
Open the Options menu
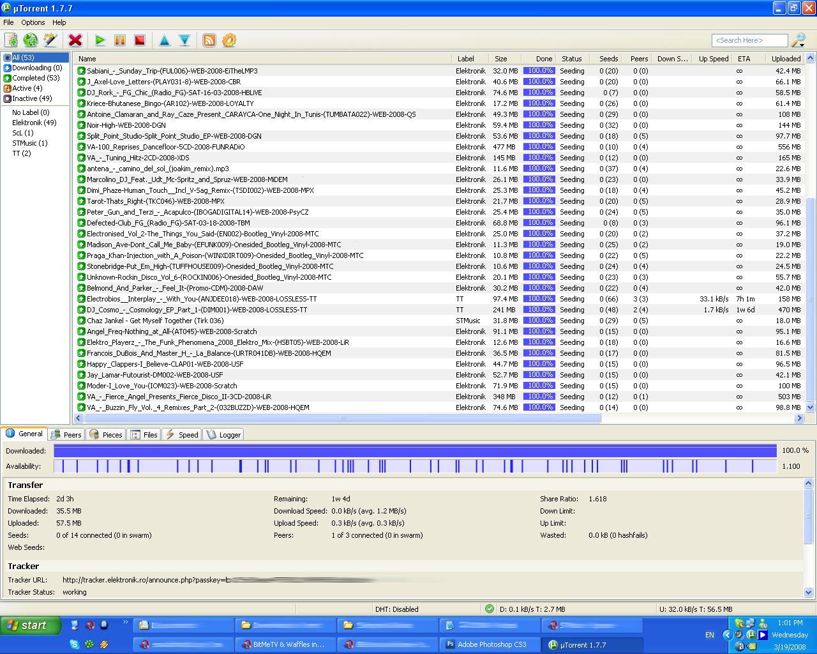(33, 22)
